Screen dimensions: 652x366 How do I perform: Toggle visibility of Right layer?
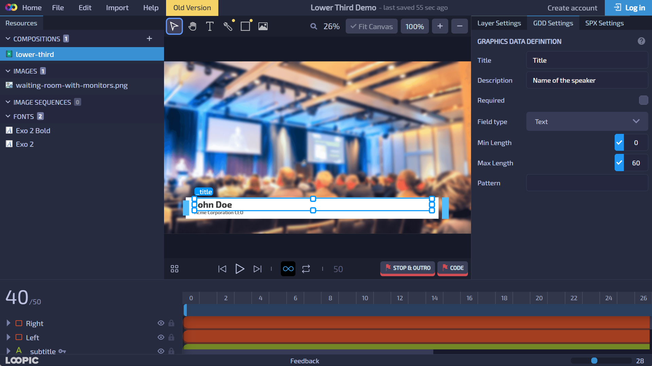pos(161,323)
